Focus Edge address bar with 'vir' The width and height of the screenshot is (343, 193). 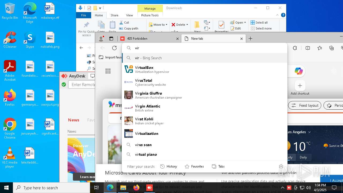(205, 48)
